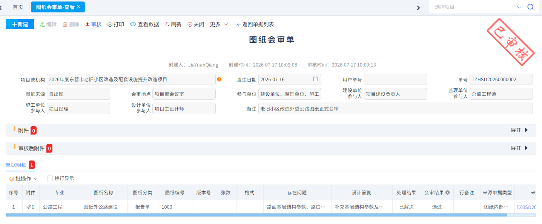Click the 施工单位参与人 field

point(78,108)
